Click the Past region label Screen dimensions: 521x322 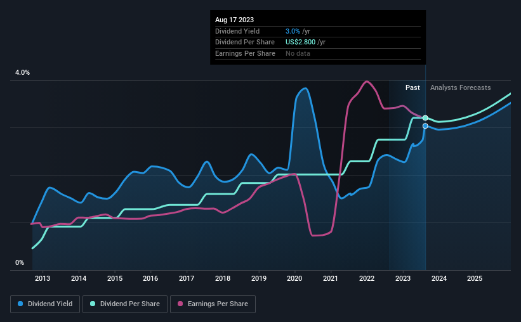tap(412, 87)
